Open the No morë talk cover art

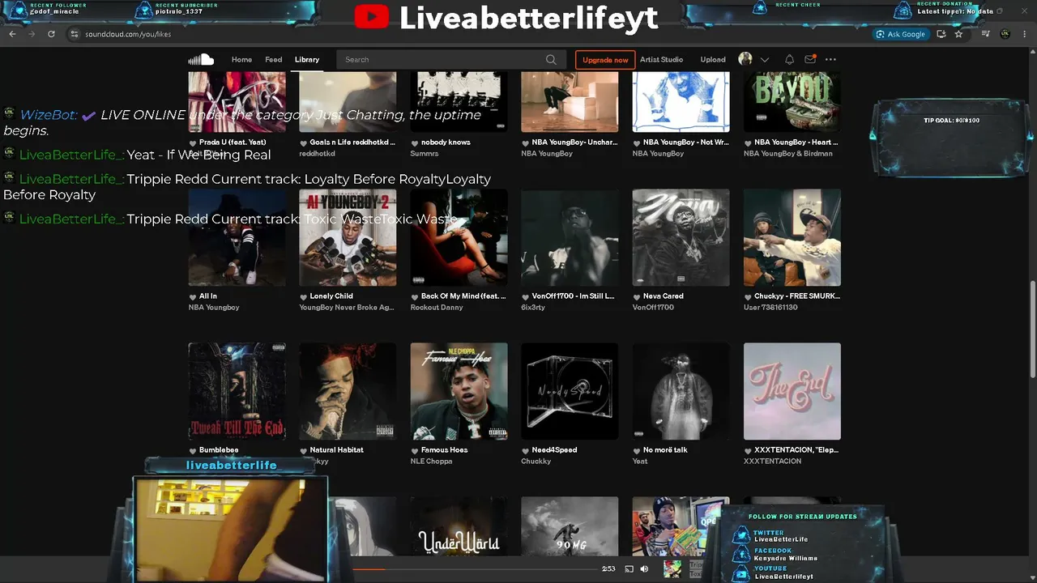[x=681, y=391]
